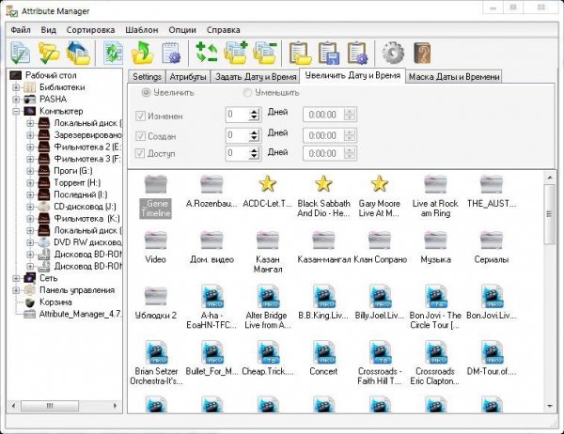Image resolution: width=564 pixels, height=434 pixels.
Task: Click the apply-to-files checkmark toolbar icon
Action: [20, 54]
